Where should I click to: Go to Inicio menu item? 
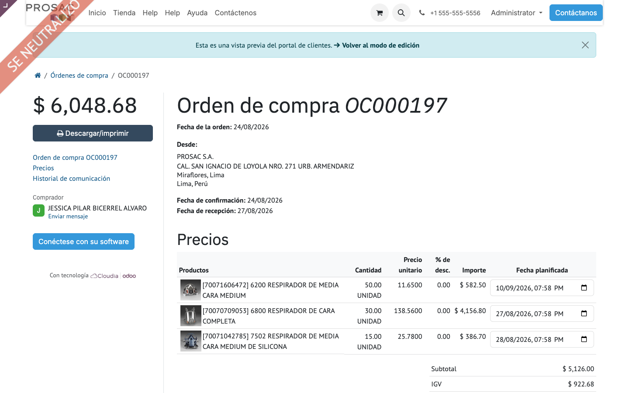(x=97, y=13)
